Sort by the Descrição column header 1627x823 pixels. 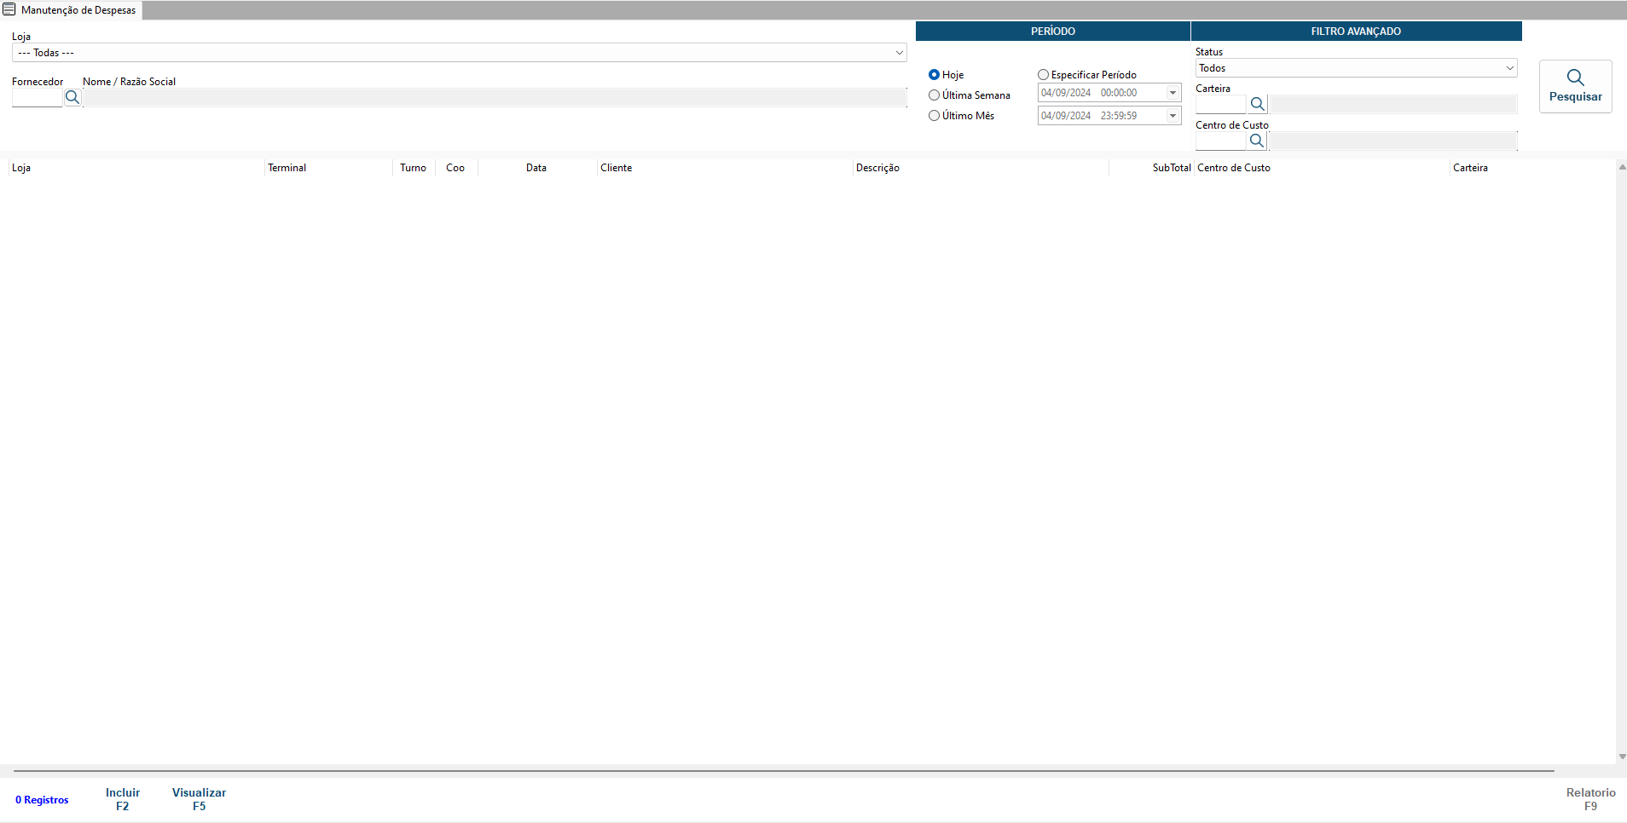(x=981, y=168)
